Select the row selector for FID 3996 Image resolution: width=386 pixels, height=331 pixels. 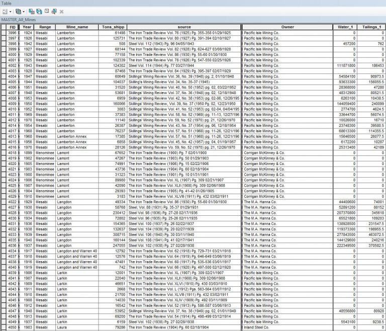4,33
